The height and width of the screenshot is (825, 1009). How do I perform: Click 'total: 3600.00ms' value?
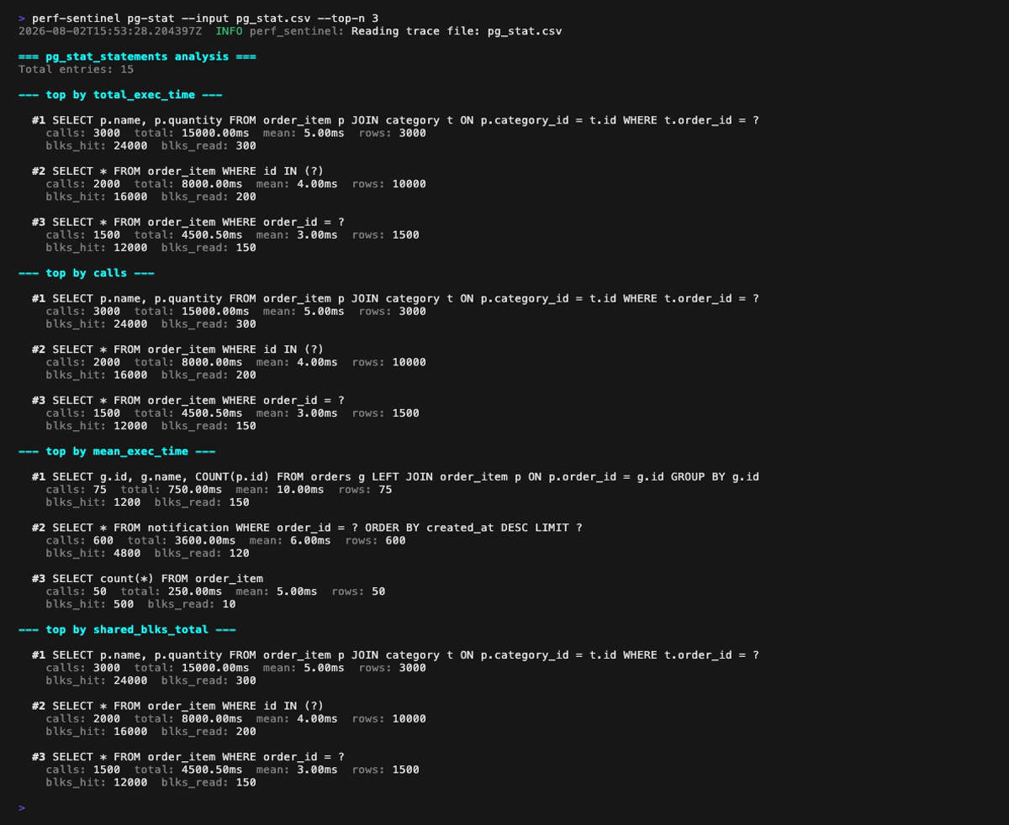[x=182, y=540]
